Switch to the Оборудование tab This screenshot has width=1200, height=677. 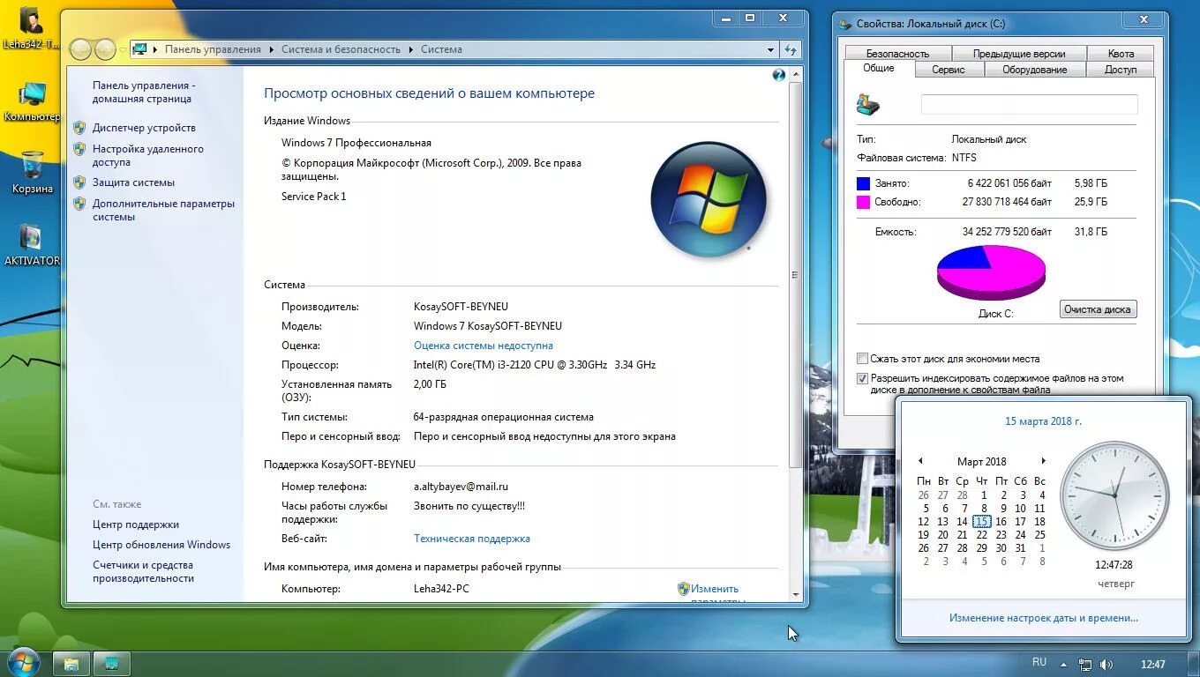coord(1034,70)
